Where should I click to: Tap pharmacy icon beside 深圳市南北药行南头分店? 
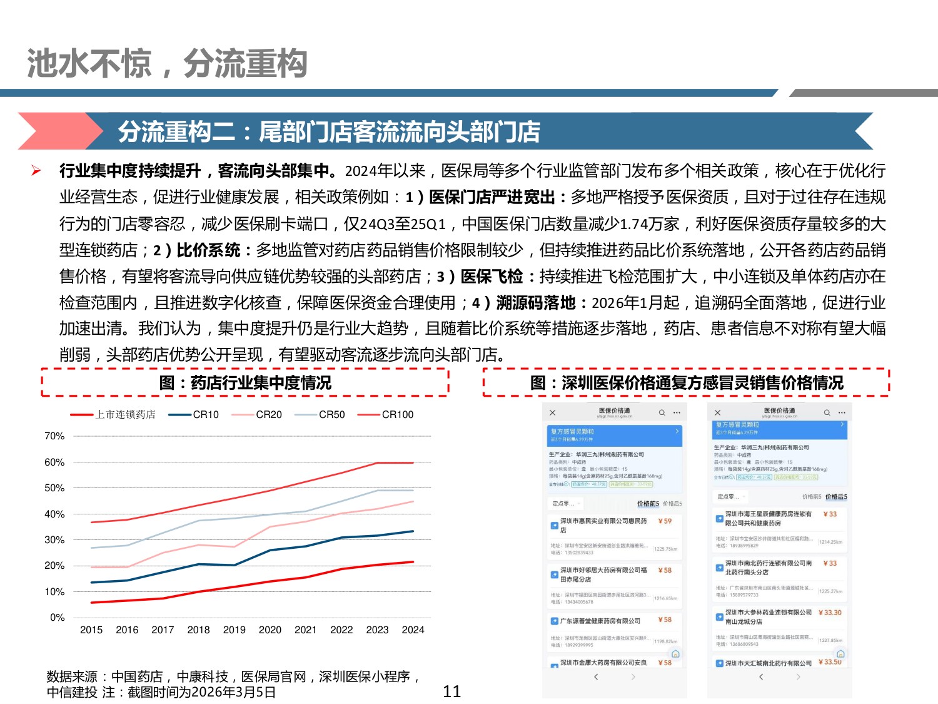[719, 568]
